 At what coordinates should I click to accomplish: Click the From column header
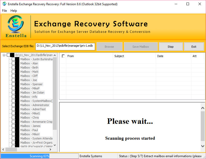(x=90, y=56)
